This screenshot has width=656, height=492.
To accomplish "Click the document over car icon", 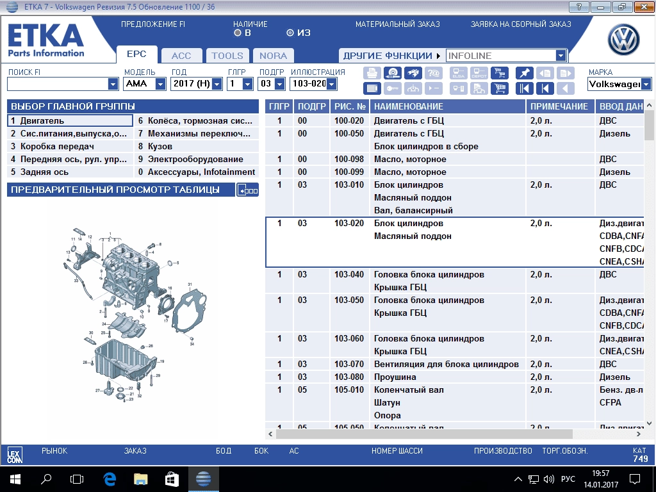I will tap(479, 88).
